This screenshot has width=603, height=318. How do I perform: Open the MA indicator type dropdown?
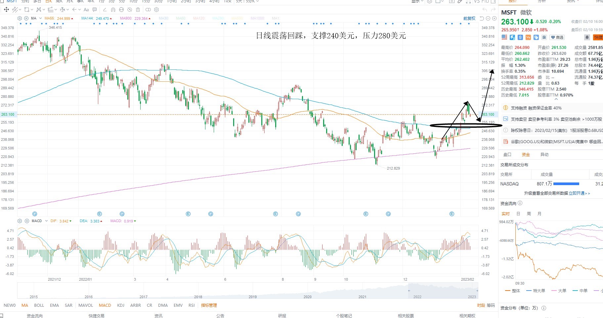click(40, 18)
